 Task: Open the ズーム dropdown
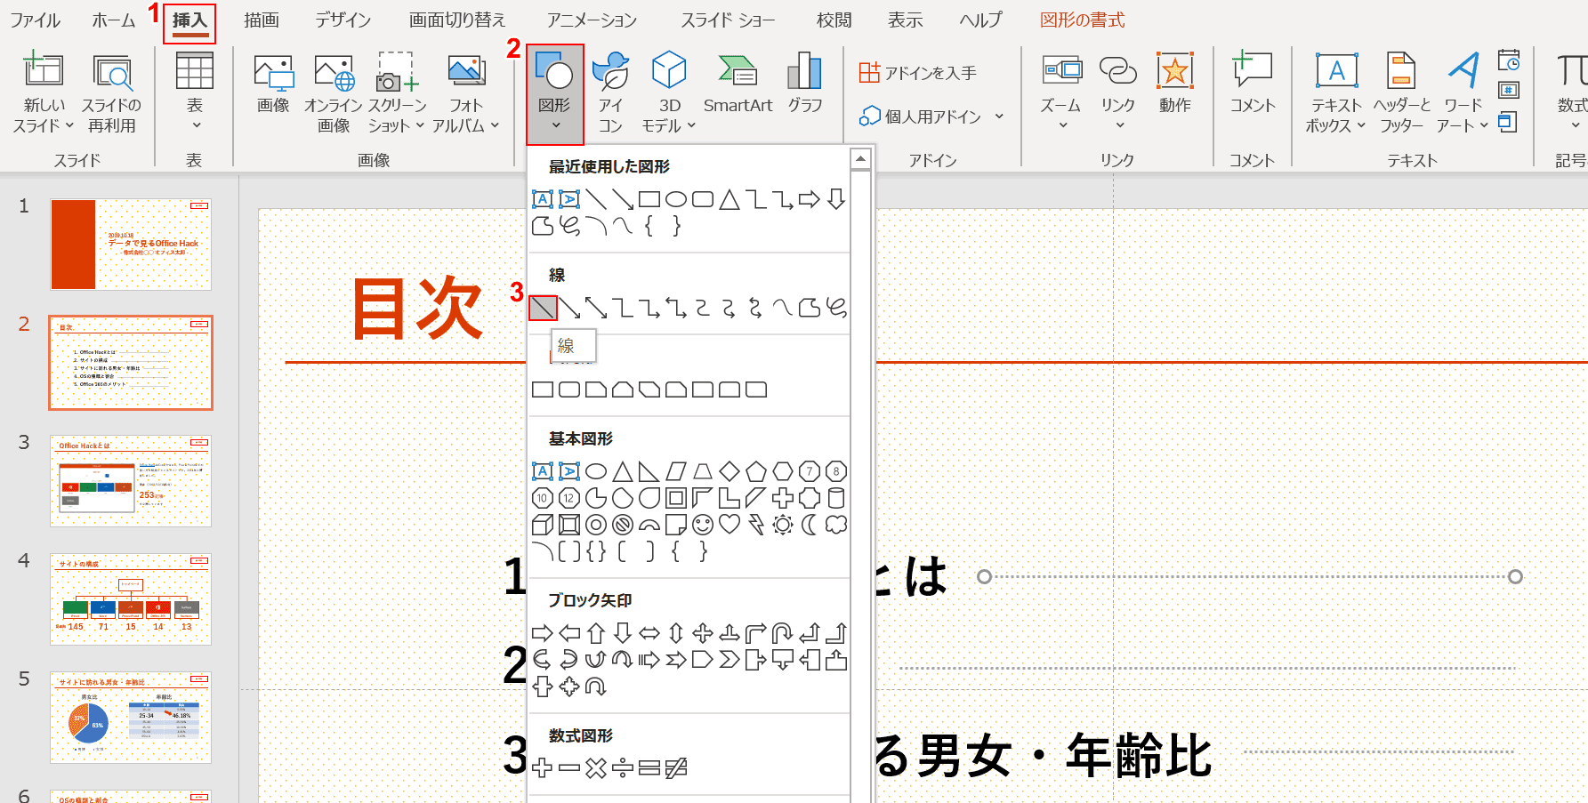(x=1061, y=93)
